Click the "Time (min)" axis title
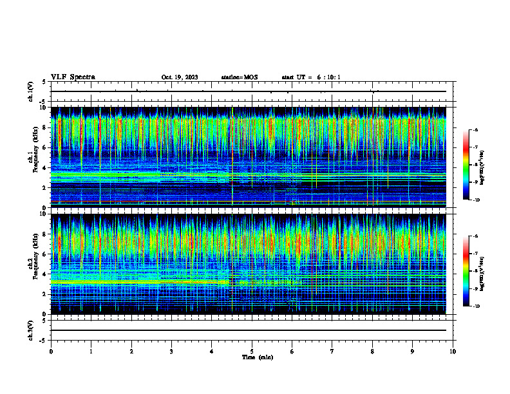The width and height of the screenshot is (510, 394). pos(258,357)
